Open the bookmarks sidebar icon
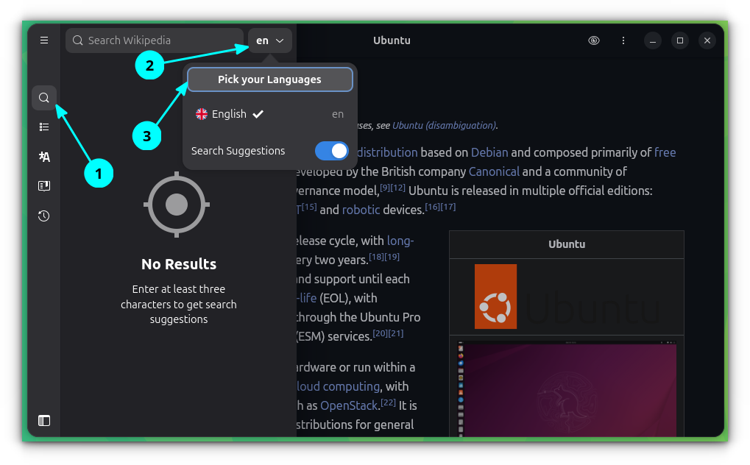This screenshot has height=465, width=750. [43, 185]
